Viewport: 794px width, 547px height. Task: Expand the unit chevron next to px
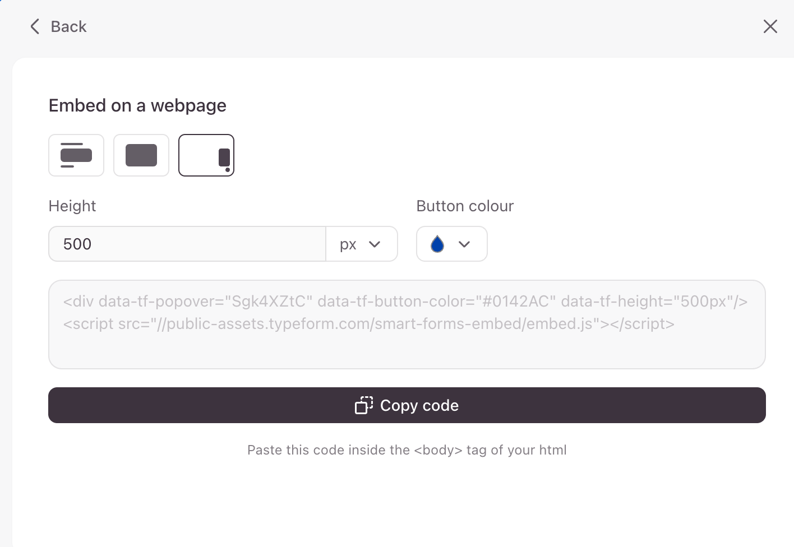[375, 244]
